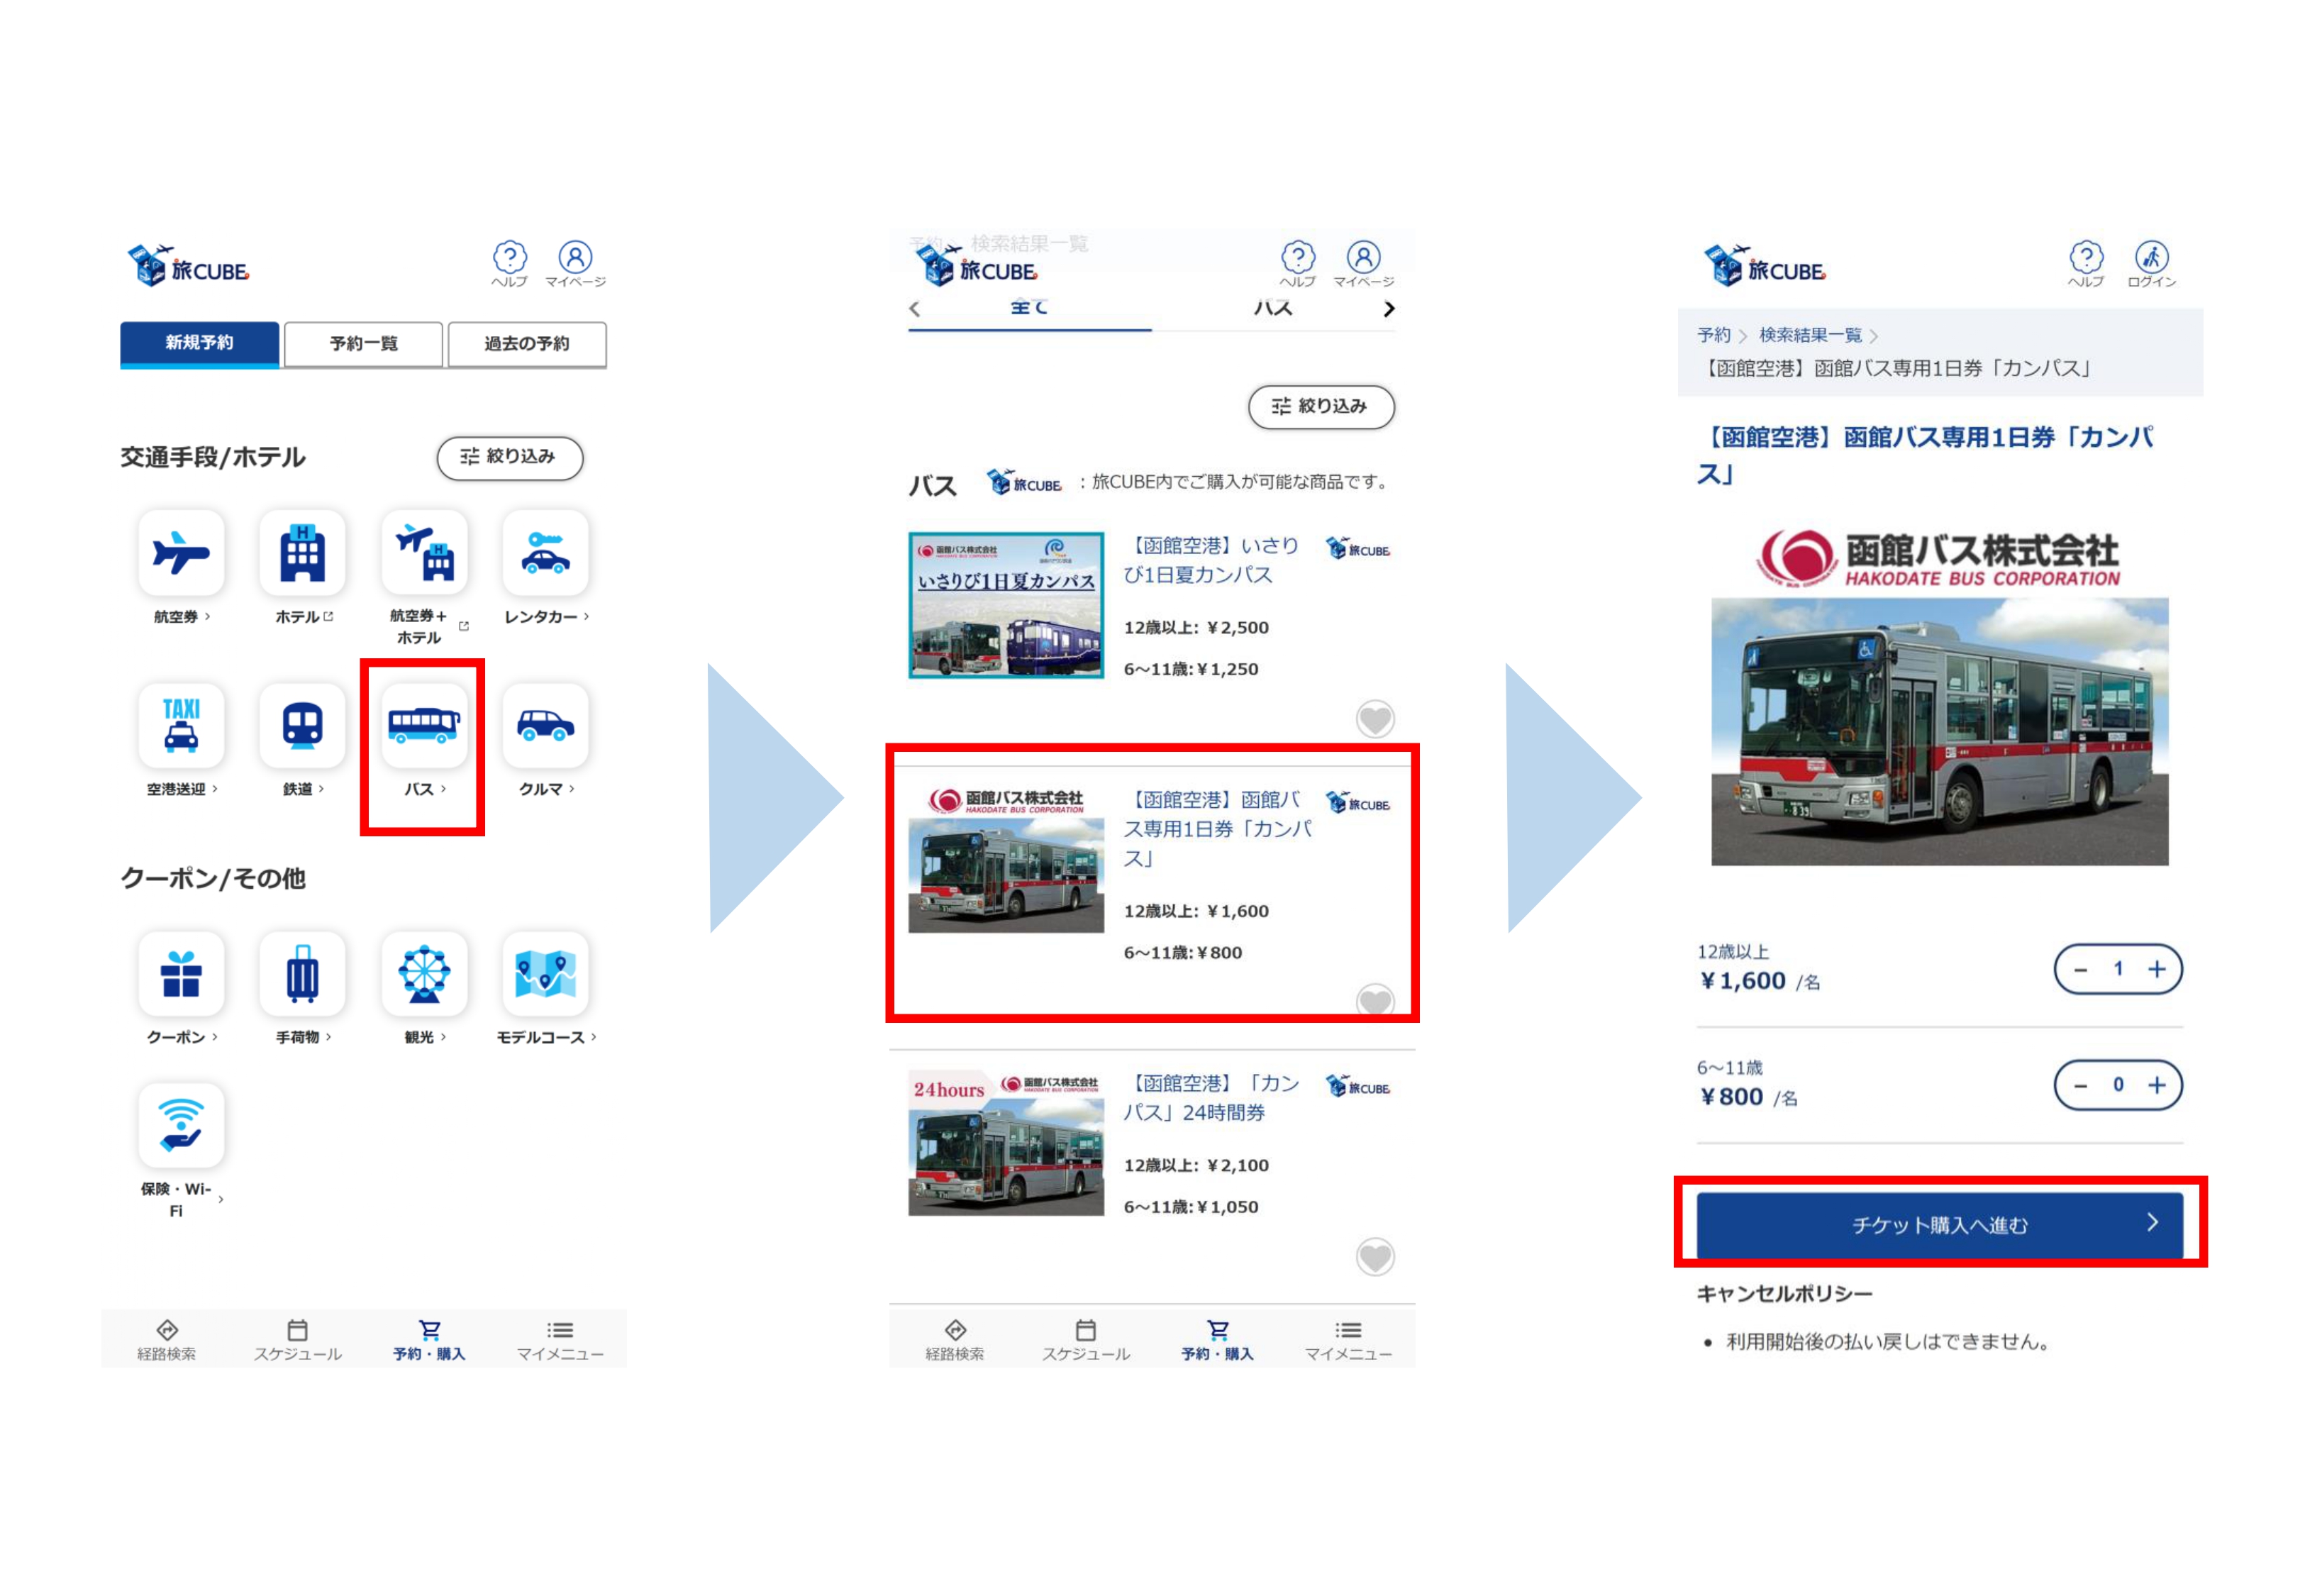Viewport: 2305px width, 1596px height.
Task: Click ヘルプ icon on the right screen
Action: (2086, 264)
